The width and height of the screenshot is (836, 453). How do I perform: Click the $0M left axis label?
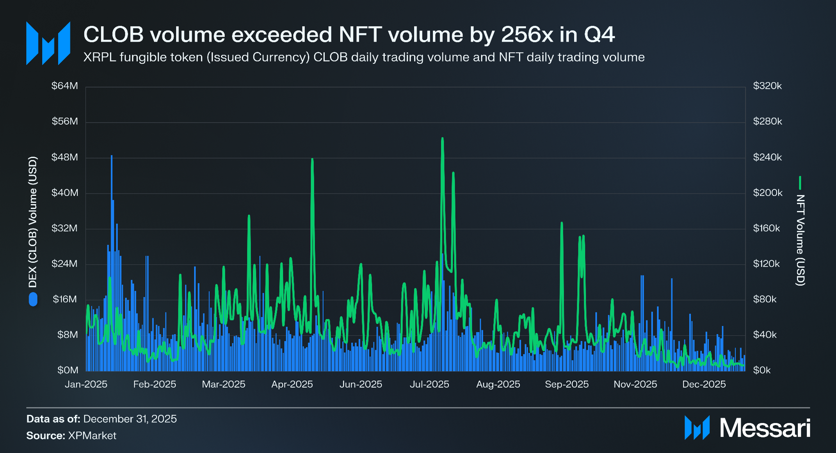[68, 370]
